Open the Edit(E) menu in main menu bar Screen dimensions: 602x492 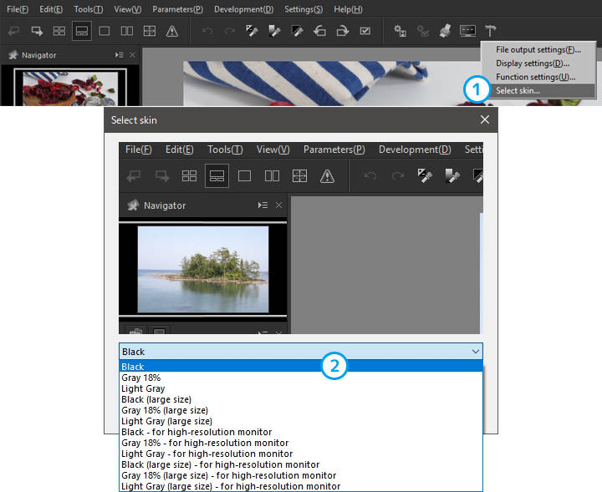coord(51,9)
